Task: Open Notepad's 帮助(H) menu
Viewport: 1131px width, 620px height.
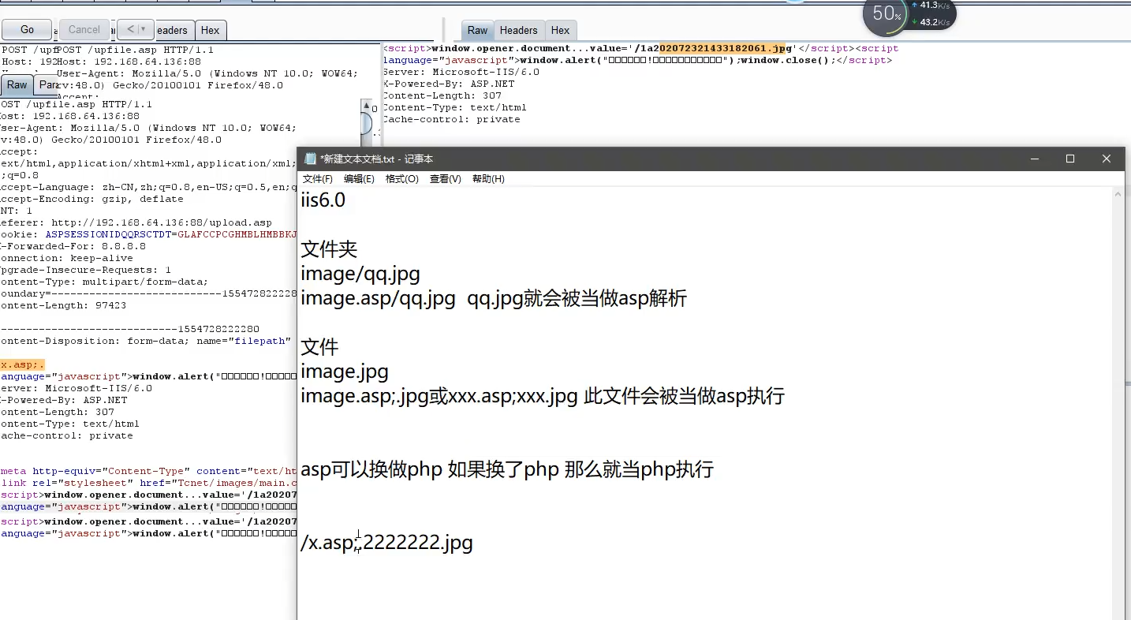Action: pos(488,179)
